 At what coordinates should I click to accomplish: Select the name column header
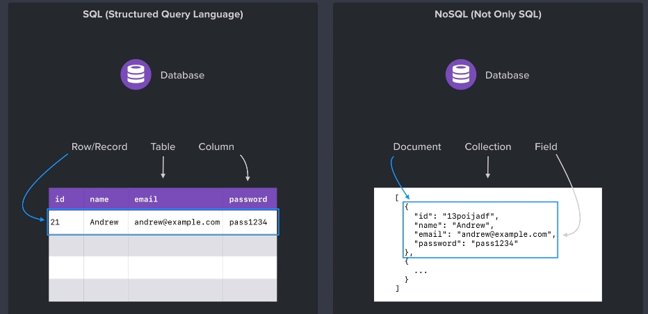[99, 199]
